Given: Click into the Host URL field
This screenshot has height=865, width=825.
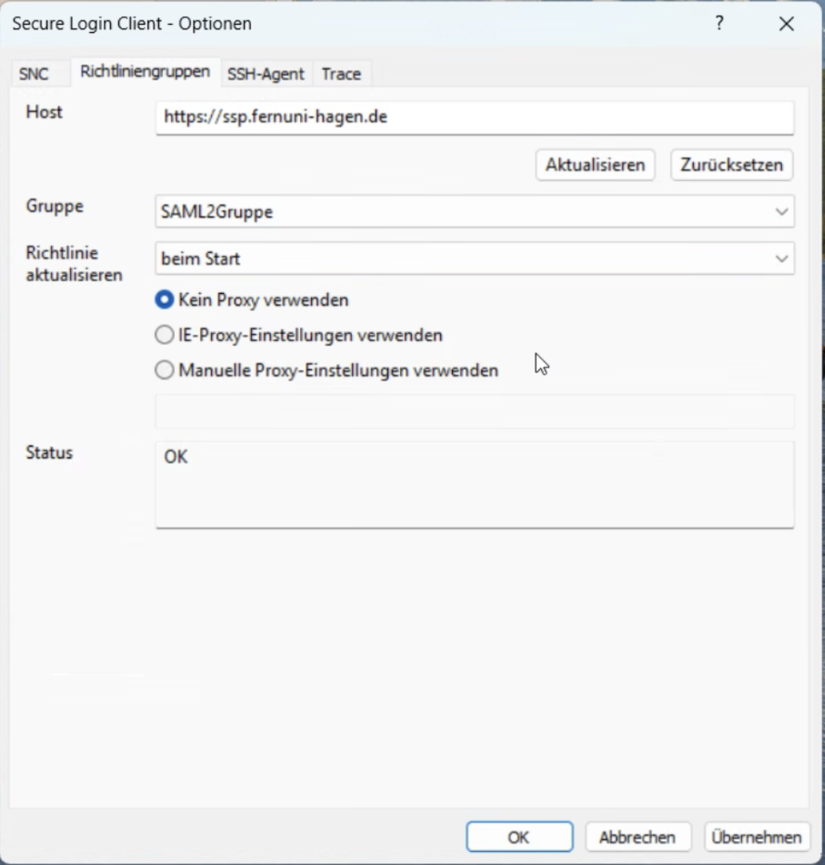Looking at the screenshot, I should pos(475,117).
